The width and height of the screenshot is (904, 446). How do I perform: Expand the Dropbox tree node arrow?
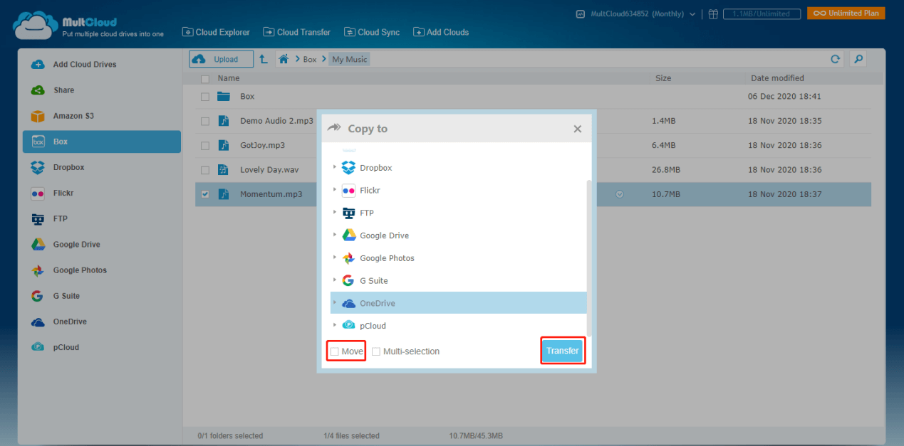click(x=335, y=168)
